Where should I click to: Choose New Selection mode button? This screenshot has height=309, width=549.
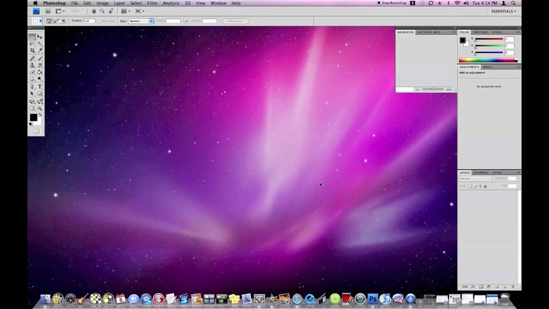[x=49, y=21]
